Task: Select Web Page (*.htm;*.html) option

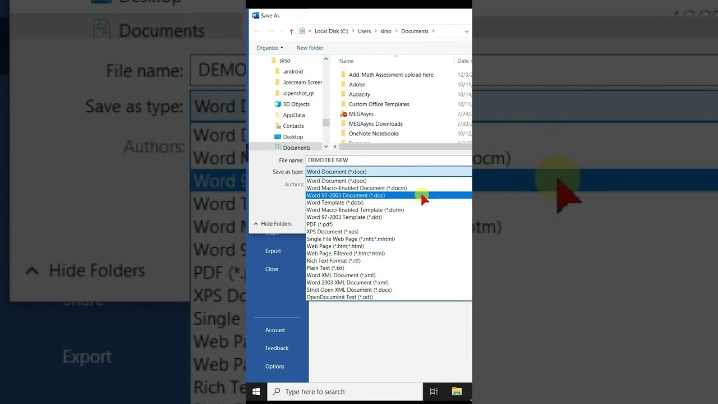Action: 389,246
